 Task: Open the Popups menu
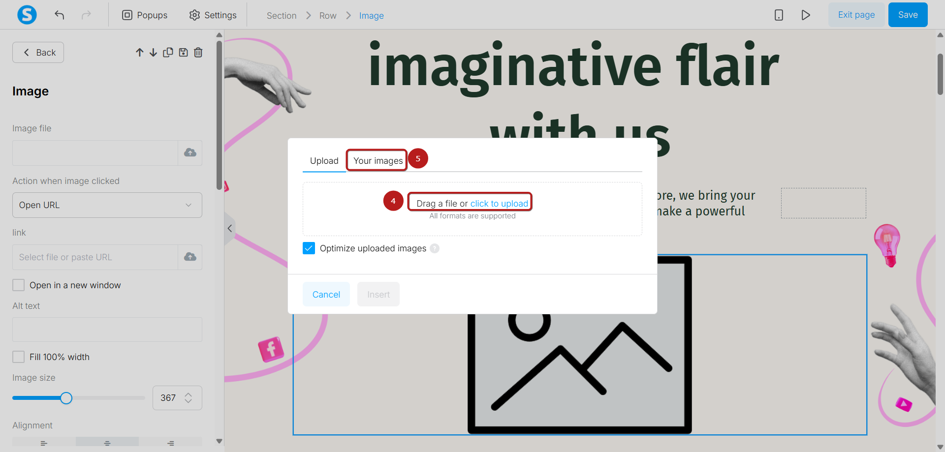point(145,15)
